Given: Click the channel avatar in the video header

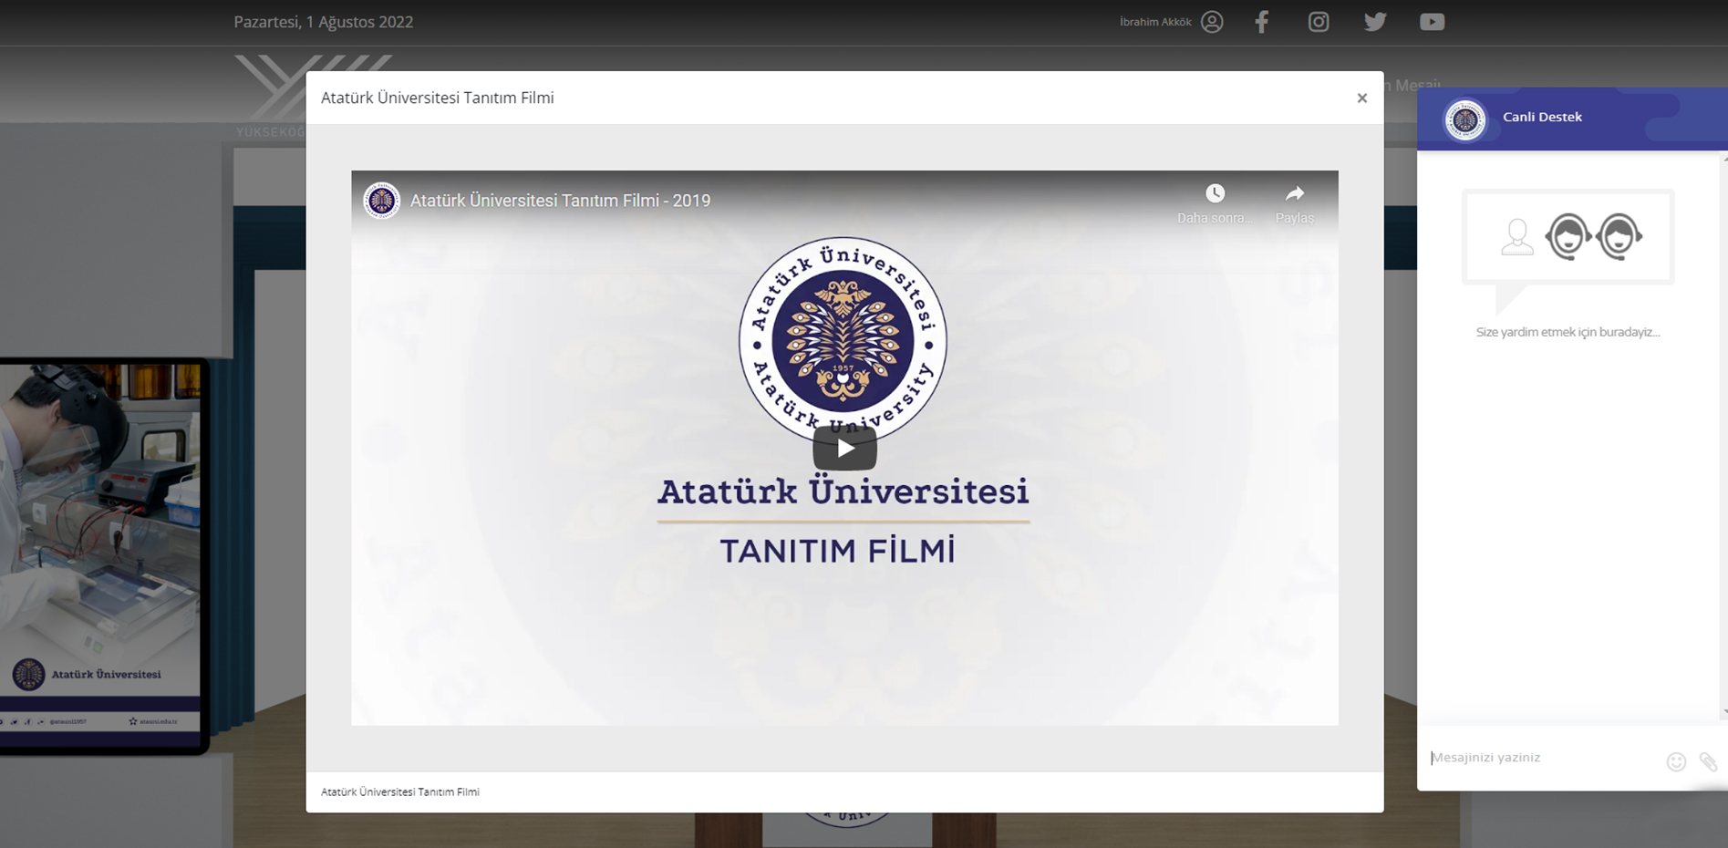Looking at the screenshot, I should click(381, 201).
